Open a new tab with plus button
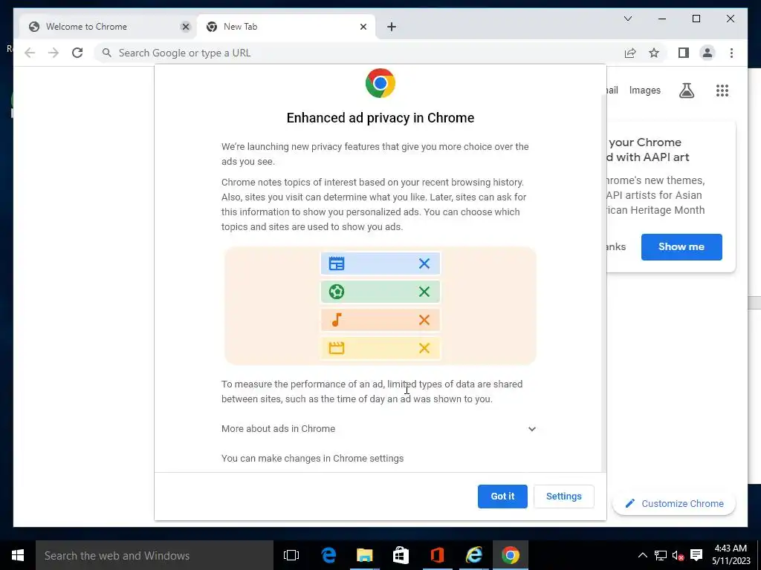 (x=392, y=27)
